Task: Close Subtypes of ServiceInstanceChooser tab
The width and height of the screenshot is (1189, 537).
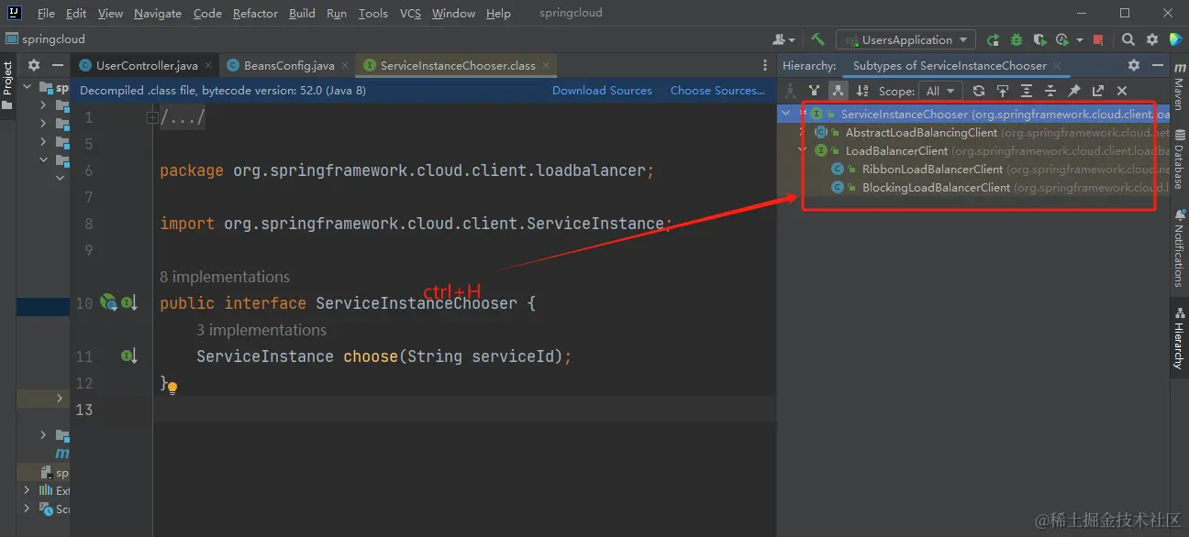Action: pyautogui.click(x=1057, y=65)
